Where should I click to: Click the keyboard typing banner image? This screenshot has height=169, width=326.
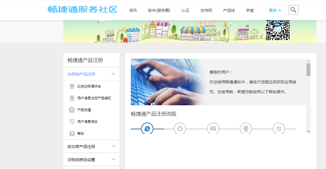[x=169, y=82]
